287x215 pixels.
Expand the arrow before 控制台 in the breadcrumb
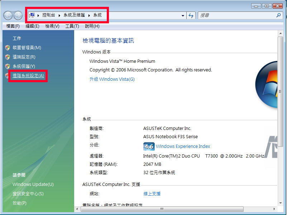click(x=38, y=15)
